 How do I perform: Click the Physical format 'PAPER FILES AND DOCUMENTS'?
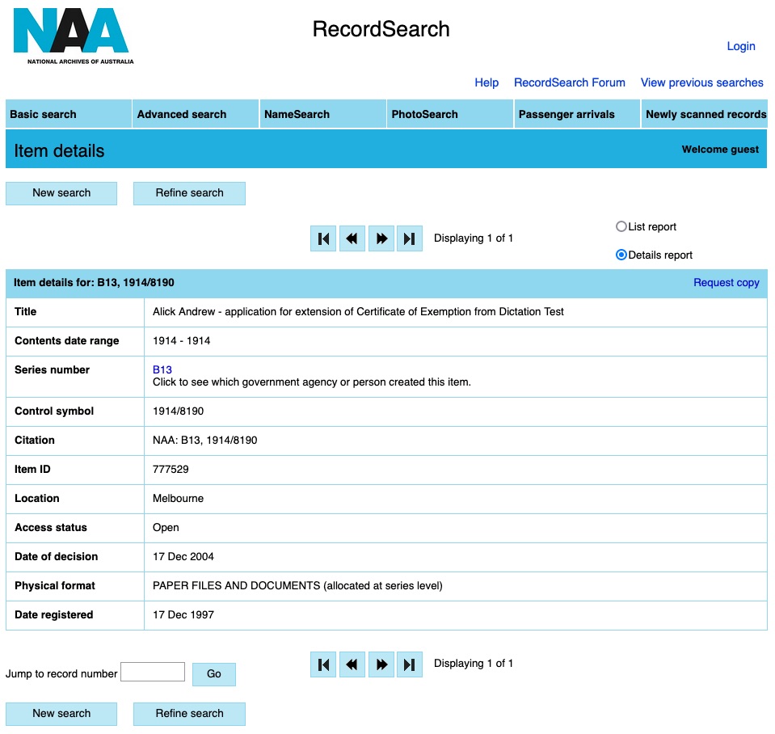point(236,586)
